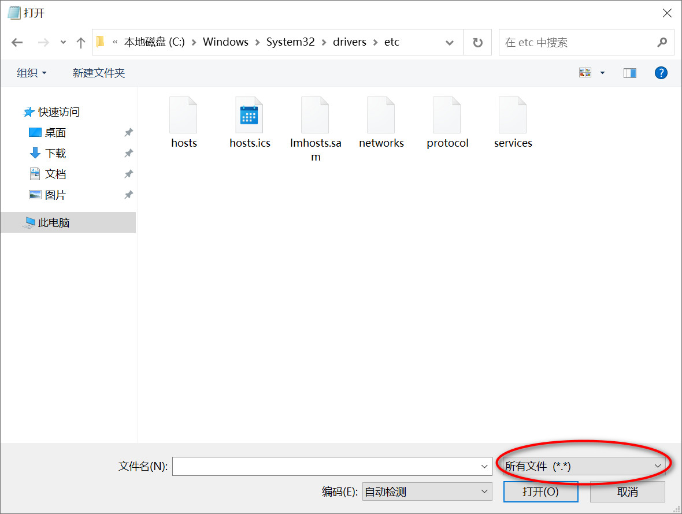This screenshot has width=682, height=514.
Task: Go back using the left arrow
Action: coord(17,42)
